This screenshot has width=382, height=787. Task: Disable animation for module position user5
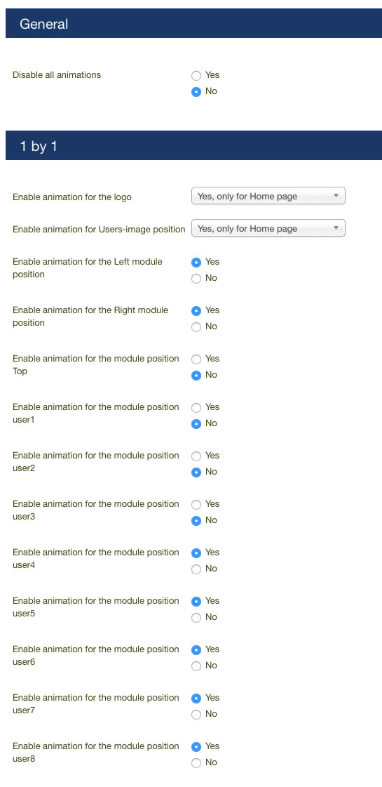(196, 617)
